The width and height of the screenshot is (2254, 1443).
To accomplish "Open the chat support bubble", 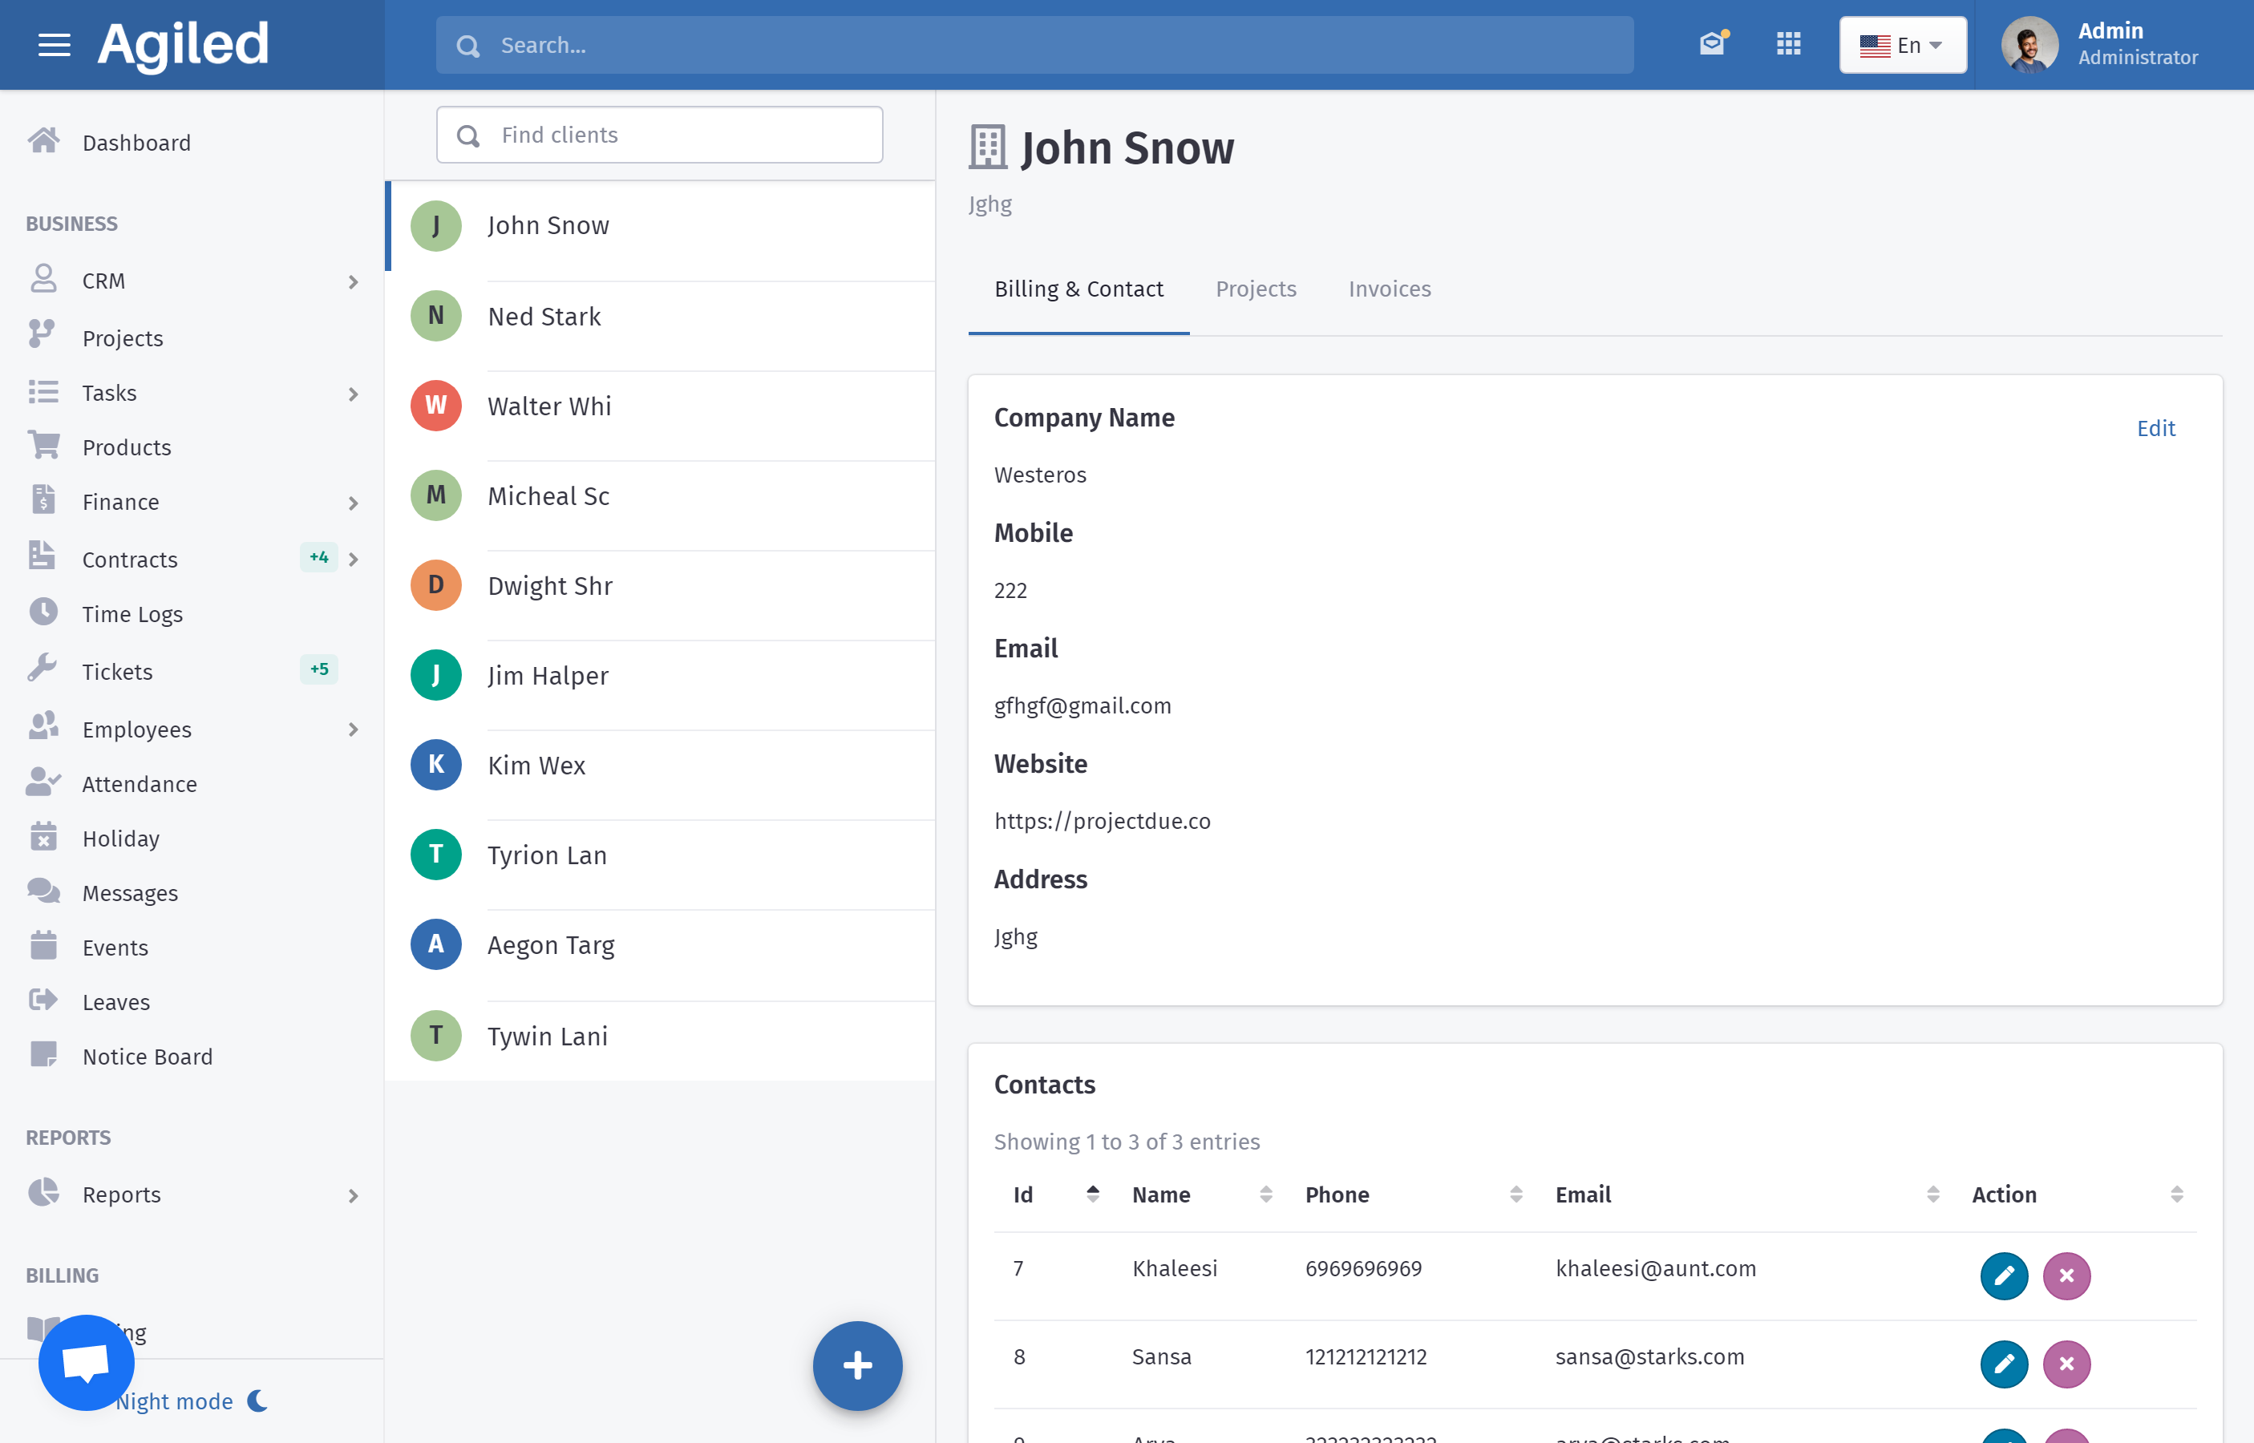I will click(85, 1362).
